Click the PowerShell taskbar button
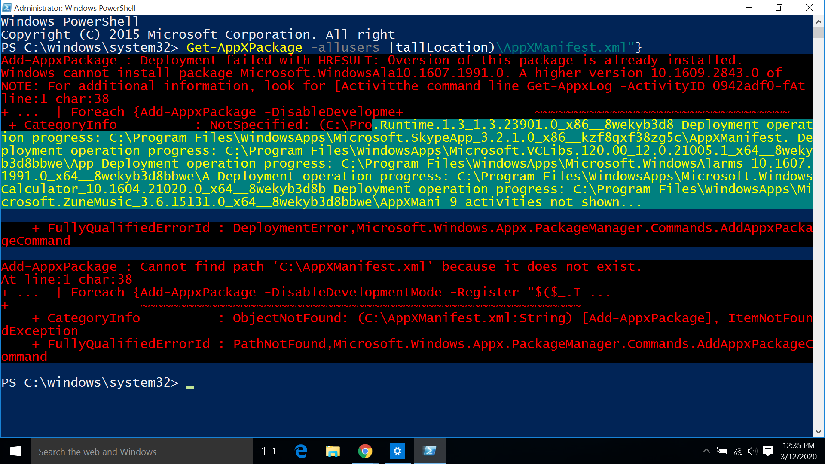Image resolution: width=825 pixels, height=464 pixels. click(430, 451)
